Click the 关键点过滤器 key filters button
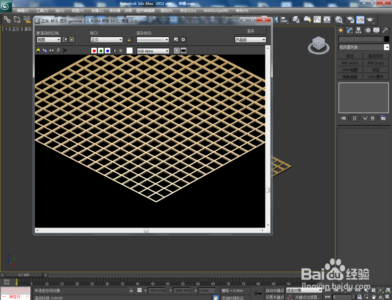Image resolution: width=392 pixels, height=300 pixels. (308, 297)
